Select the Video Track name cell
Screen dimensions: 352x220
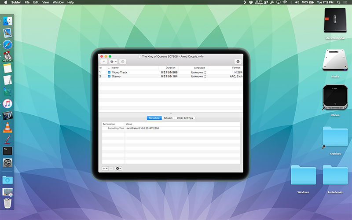120,72
